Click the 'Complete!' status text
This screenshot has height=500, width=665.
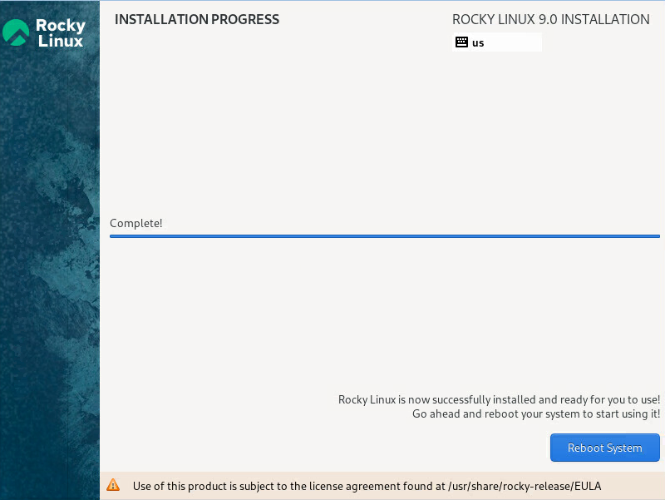[136, 223]
